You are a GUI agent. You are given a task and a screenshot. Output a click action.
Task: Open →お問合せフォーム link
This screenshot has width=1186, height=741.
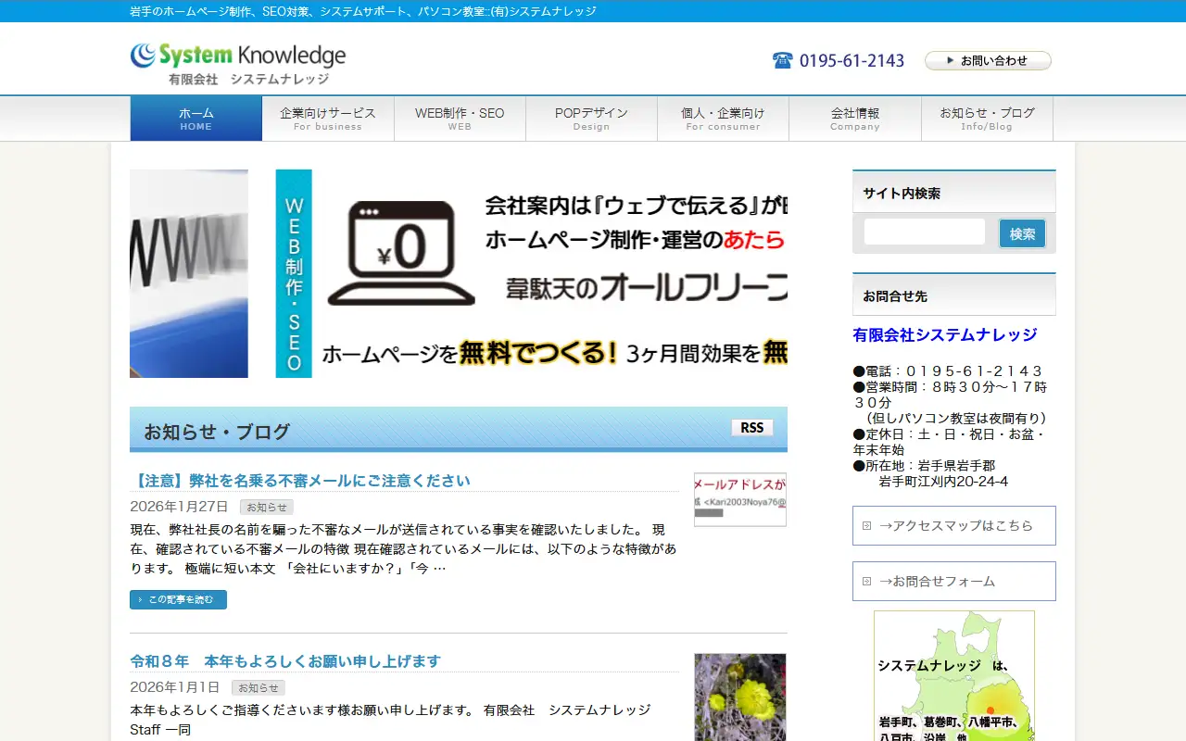[x=954, y=581]
